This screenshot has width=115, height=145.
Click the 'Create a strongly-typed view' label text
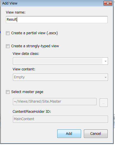tap(35, 46)
